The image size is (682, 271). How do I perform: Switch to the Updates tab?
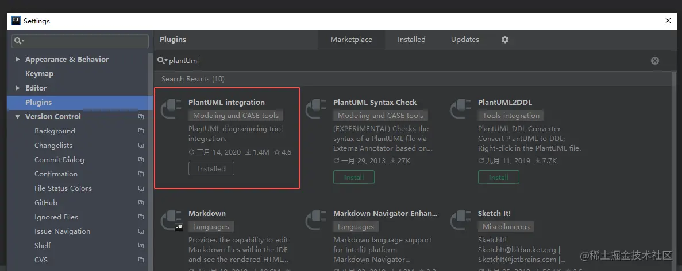coord(465,40)
